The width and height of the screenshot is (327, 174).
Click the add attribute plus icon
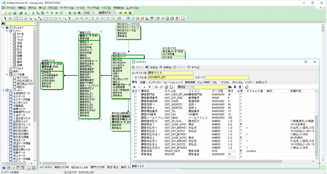134,87
